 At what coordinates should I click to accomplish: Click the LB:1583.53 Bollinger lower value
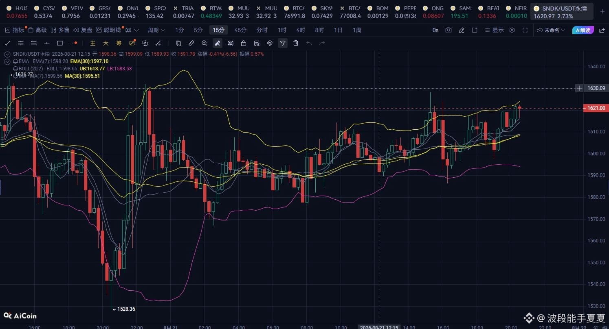coord(119,69)
